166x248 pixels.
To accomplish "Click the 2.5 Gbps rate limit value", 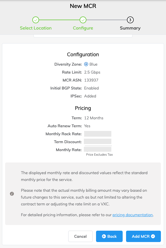I will [x=92, y=72].
